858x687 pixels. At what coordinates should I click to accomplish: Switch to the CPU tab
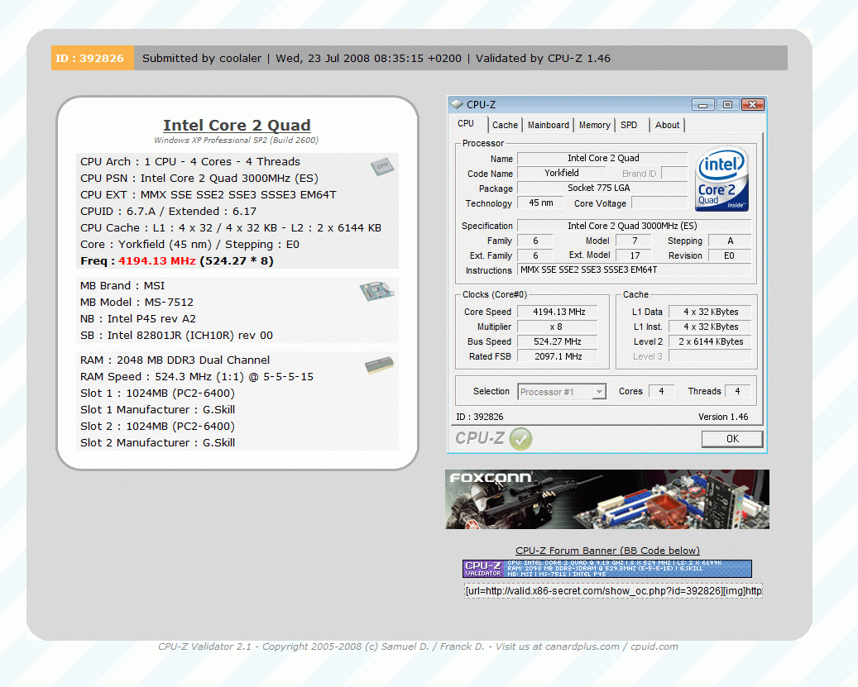coord(466,124)
